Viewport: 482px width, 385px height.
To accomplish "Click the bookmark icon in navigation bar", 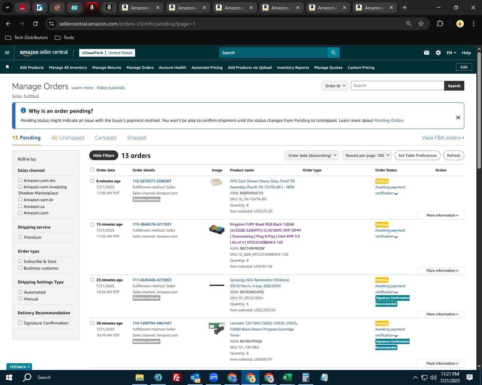I will (x=7, y=67).
